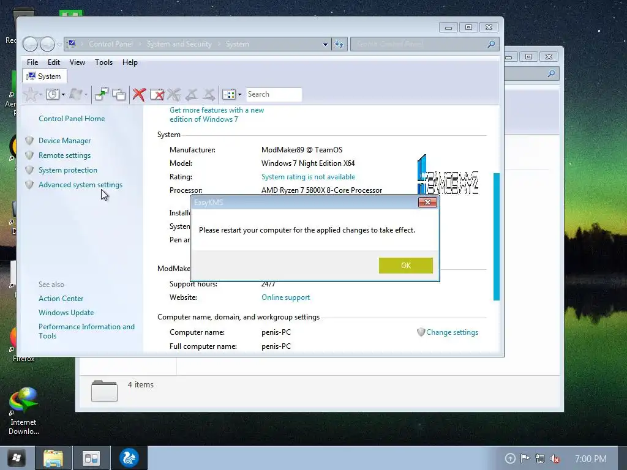Show hidden tray icons arrow
The height and width of the screenshot is (470, 627).
pyautogui.click(x=510, y=458)
